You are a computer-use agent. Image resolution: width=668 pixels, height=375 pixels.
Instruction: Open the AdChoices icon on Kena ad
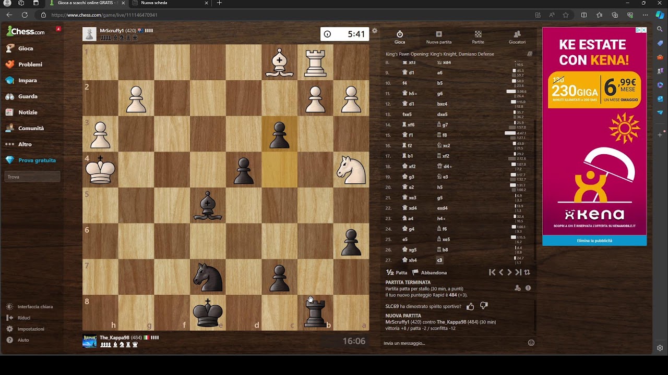(638, 30)
